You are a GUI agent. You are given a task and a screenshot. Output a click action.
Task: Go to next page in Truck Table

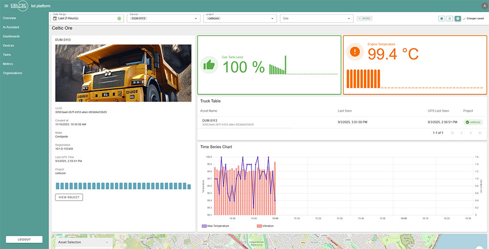pos(471,133)
